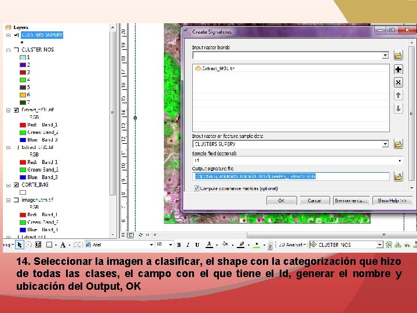417x313 pixels.
Task: Open font size 10 dropdown
Action: coord(170,245)
